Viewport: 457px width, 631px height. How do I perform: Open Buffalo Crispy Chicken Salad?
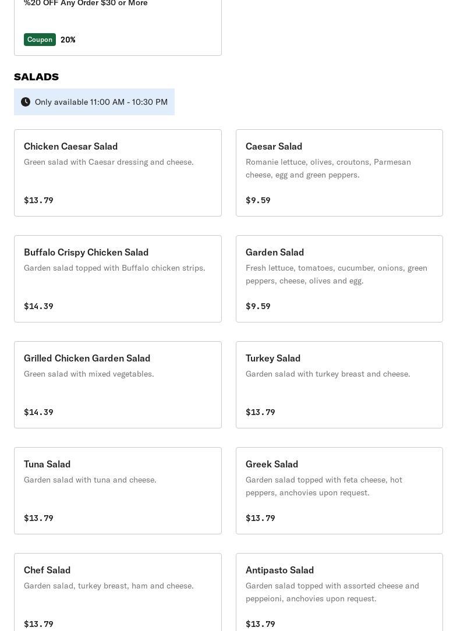[x=118, y=279]
